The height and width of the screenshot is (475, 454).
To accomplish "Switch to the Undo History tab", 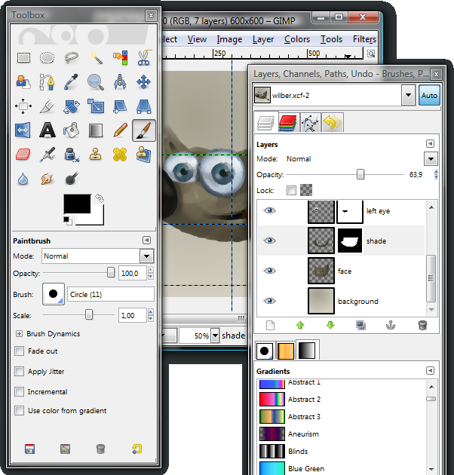I will 332,123.
